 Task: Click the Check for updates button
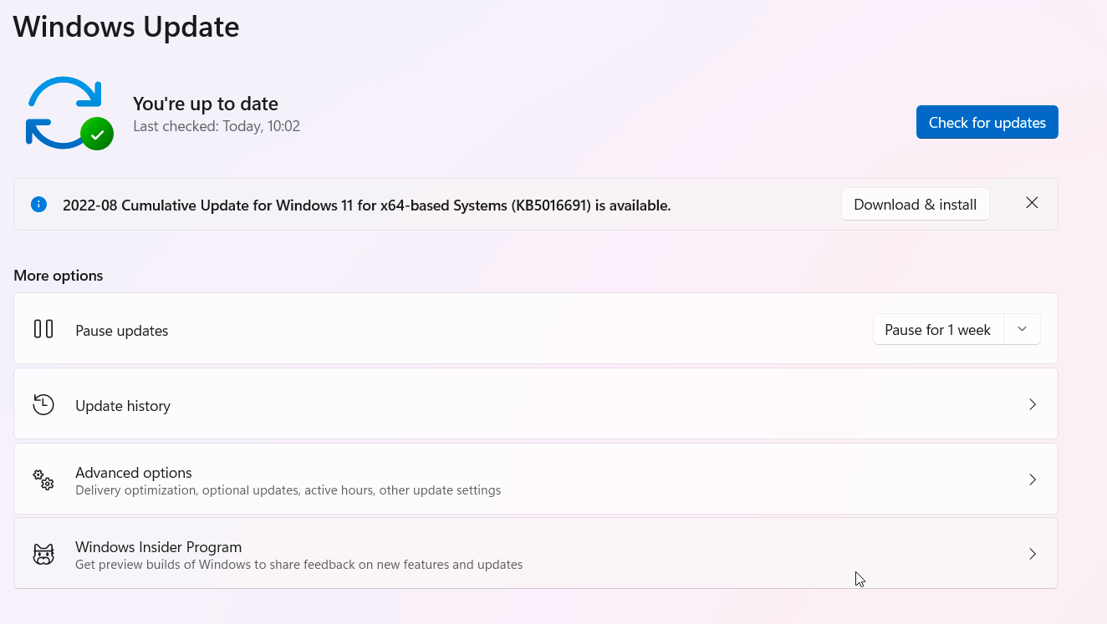pos(987,122)
